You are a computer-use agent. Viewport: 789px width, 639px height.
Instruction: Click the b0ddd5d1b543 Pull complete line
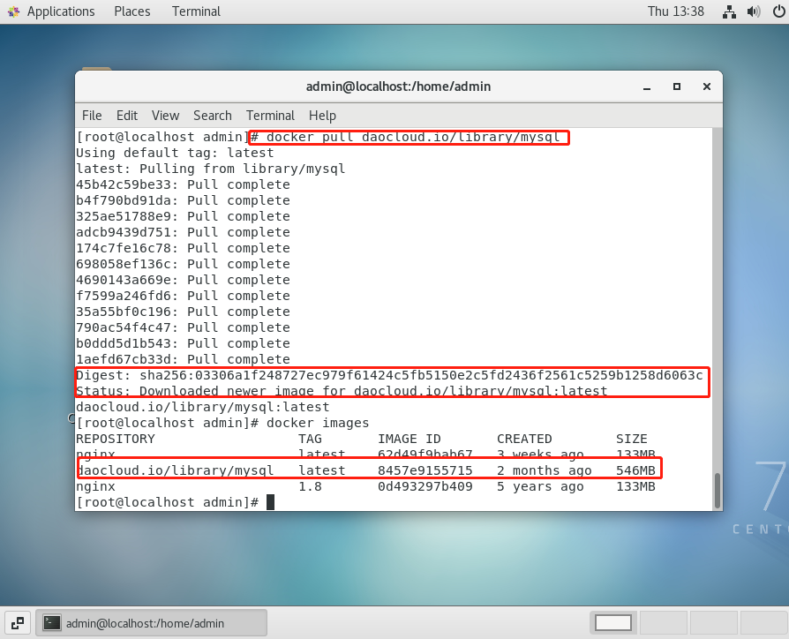click(x=184, y=343)
